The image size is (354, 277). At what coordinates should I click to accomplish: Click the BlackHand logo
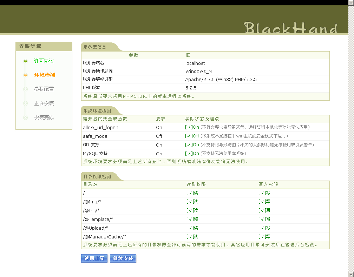click(x=290, y=28)
